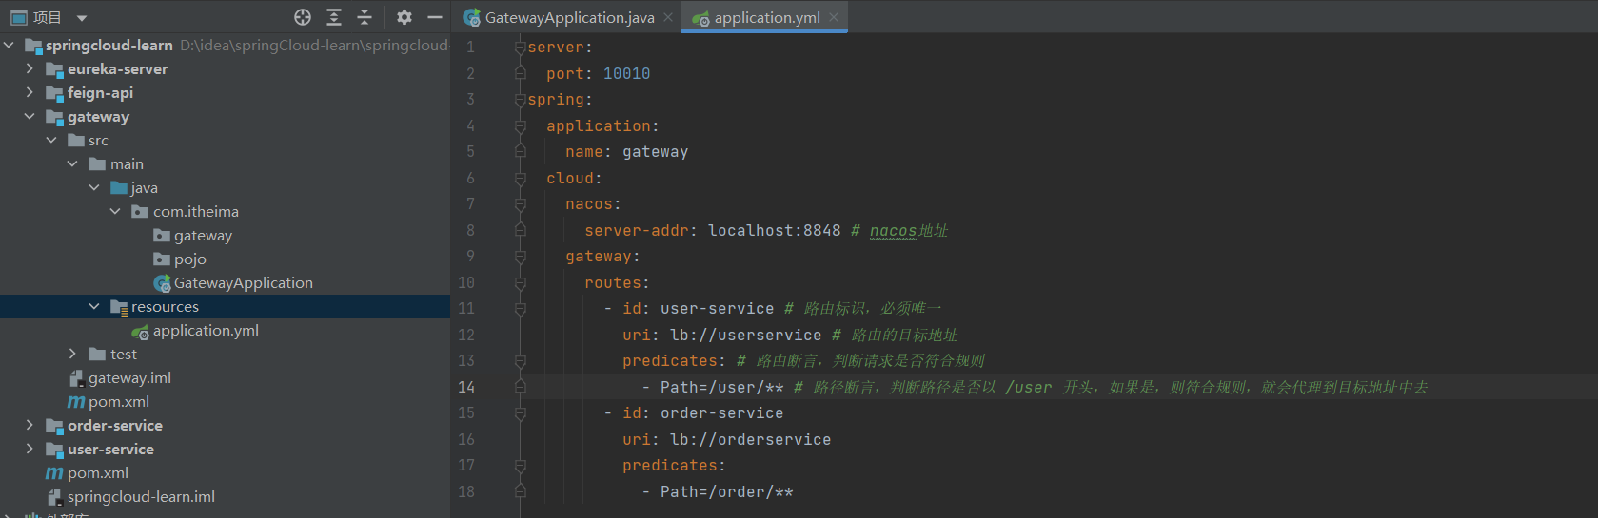1598x518 pixels.
Task: Switch to GatewayApplication.java tab
Action: (x=569, y=18)
